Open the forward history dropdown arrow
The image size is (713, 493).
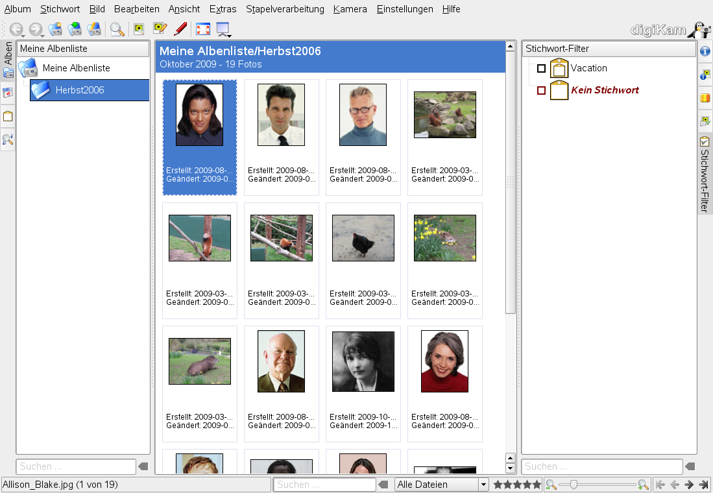(42, 36)
